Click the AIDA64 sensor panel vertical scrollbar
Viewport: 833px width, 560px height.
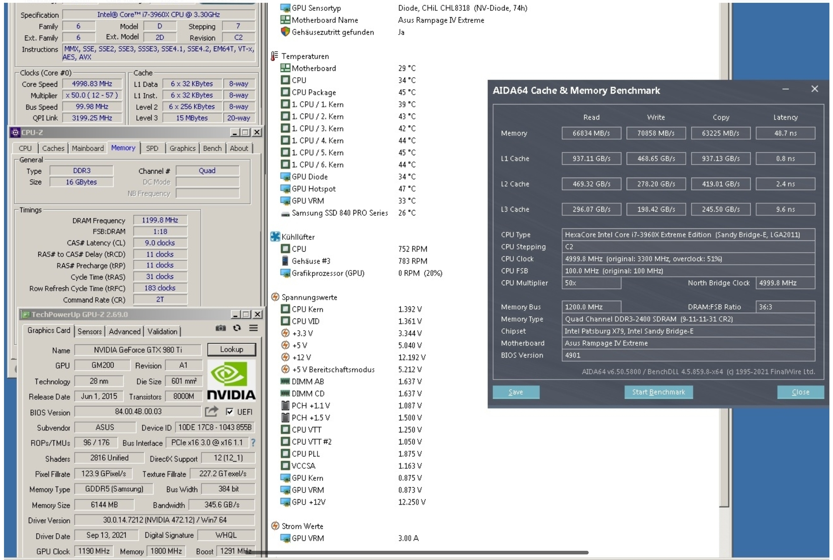pos(724,255)
